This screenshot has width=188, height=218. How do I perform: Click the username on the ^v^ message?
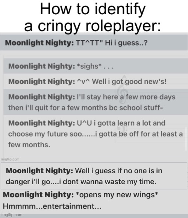click(x=42, y=82)
